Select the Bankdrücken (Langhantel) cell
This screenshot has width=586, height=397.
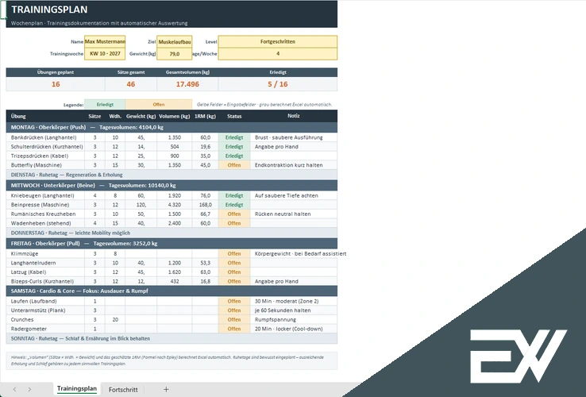(45, 137)
